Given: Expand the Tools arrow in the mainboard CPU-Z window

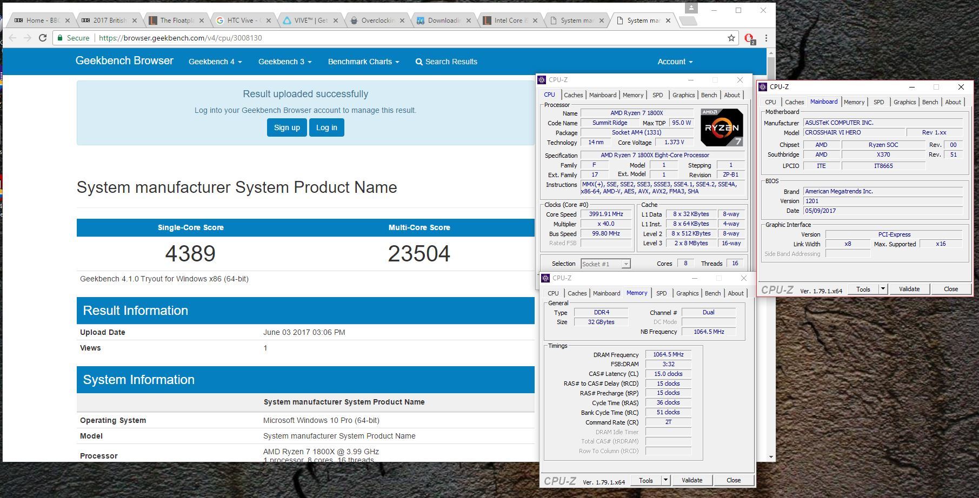Looking at the screenshot, I should tap(883, 289).
